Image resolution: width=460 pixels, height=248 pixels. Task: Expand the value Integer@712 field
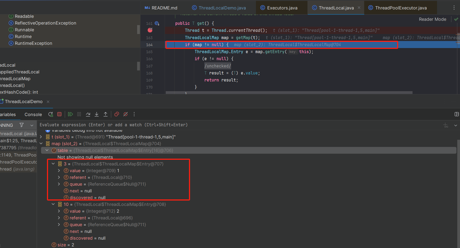point(59,211)
